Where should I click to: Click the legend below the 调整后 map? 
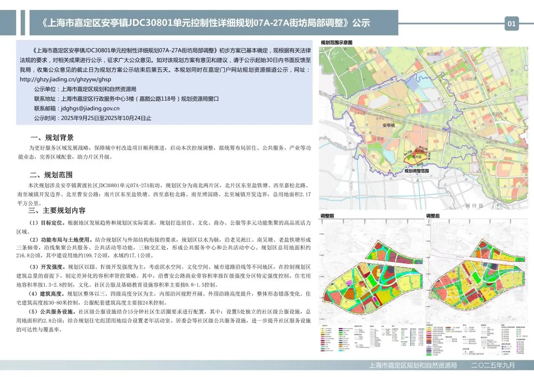(x=477, y=338)
